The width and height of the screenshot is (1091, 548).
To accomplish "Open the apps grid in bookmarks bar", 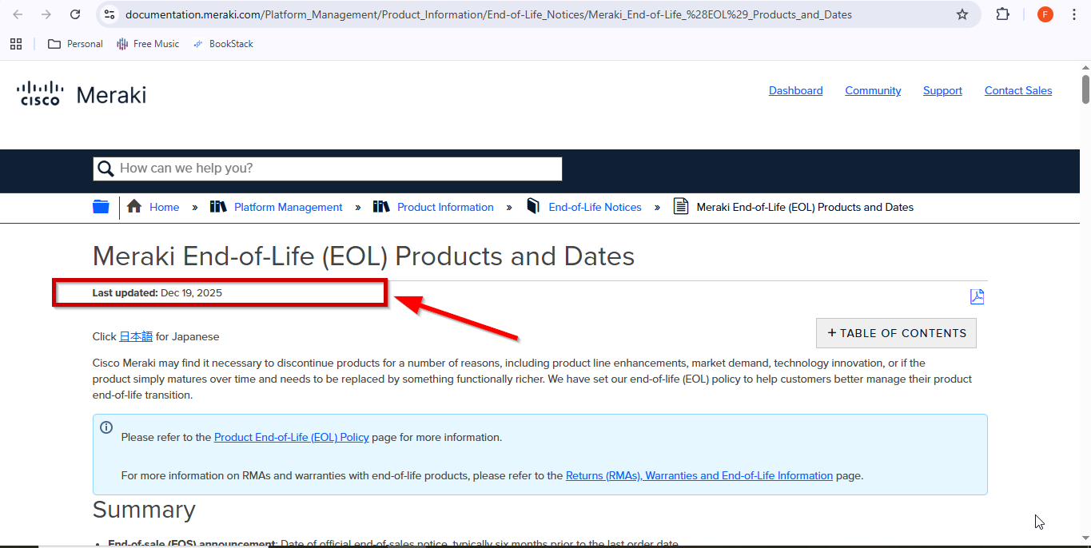I will coord(16,44).
